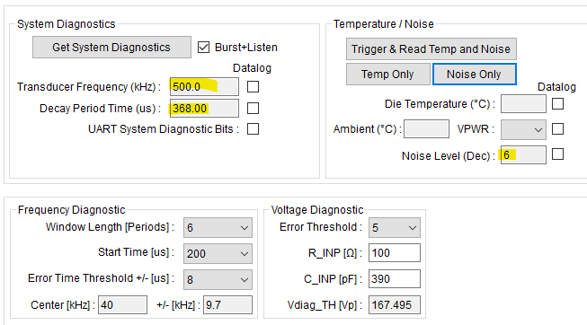Viewport: 587px width, 325px height.
Task: Enable datalog for Transducer Frequency
Action: click(253, 87)
